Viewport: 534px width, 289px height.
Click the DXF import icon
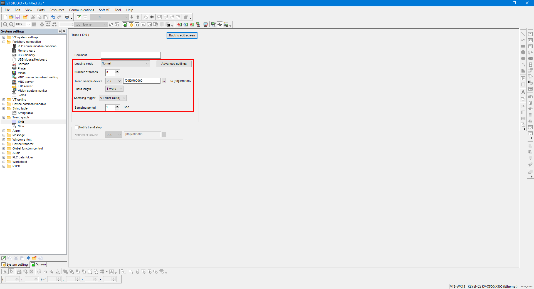523,106
